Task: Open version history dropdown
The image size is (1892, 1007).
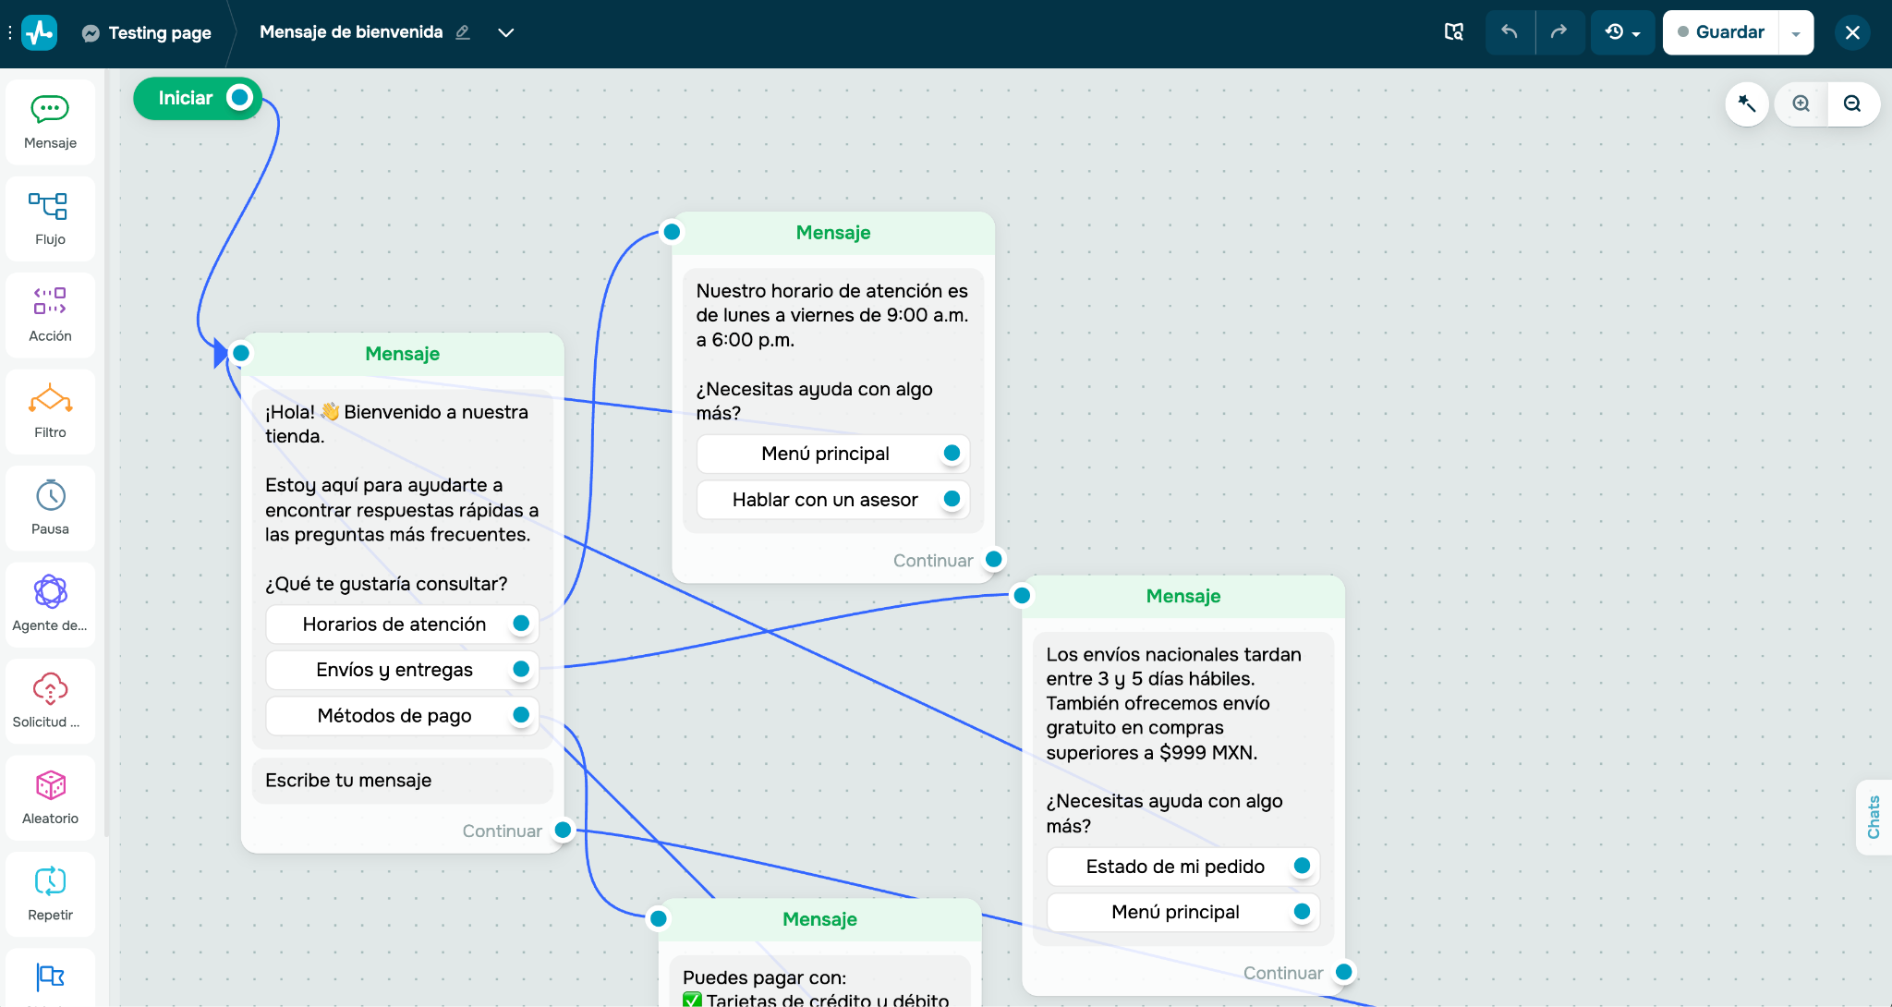Action: pos(1622,32)
